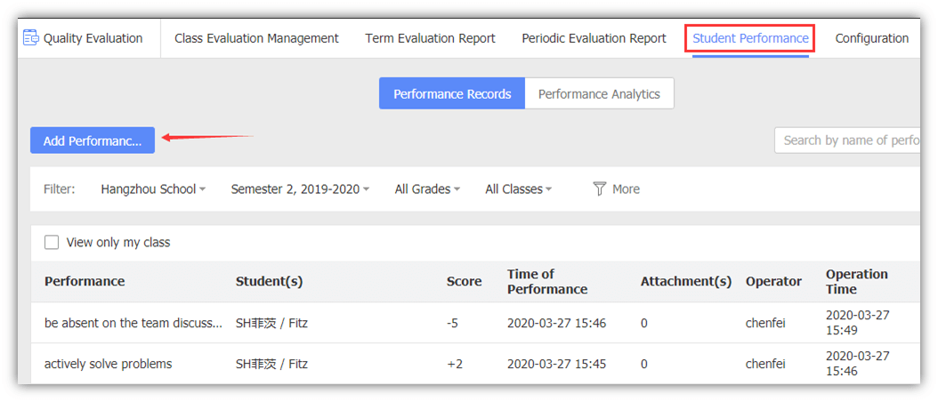
Task: Expand the Hangzhou School dropdown
Action: pyautogui.click(x=153, y=189)
